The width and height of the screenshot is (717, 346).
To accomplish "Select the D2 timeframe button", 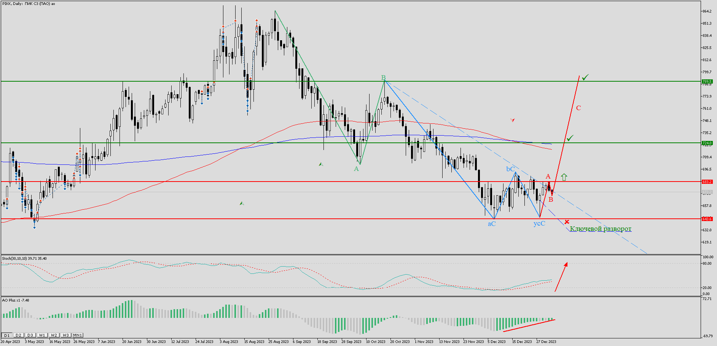I will coord(18,335).
